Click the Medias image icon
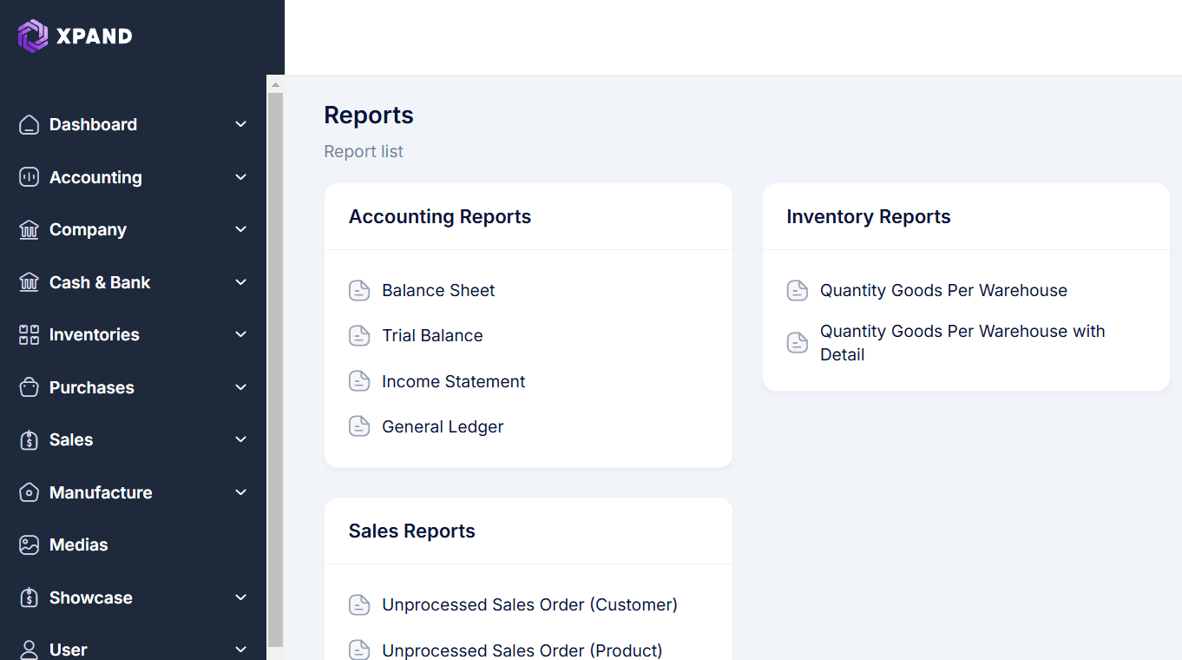The width and height of the screenshot is (1182, 660). coord(29,545)
